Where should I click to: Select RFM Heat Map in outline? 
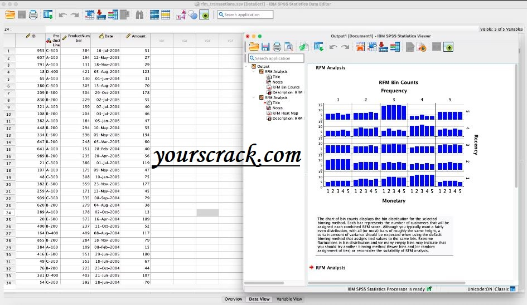click(x=285, y=114)
